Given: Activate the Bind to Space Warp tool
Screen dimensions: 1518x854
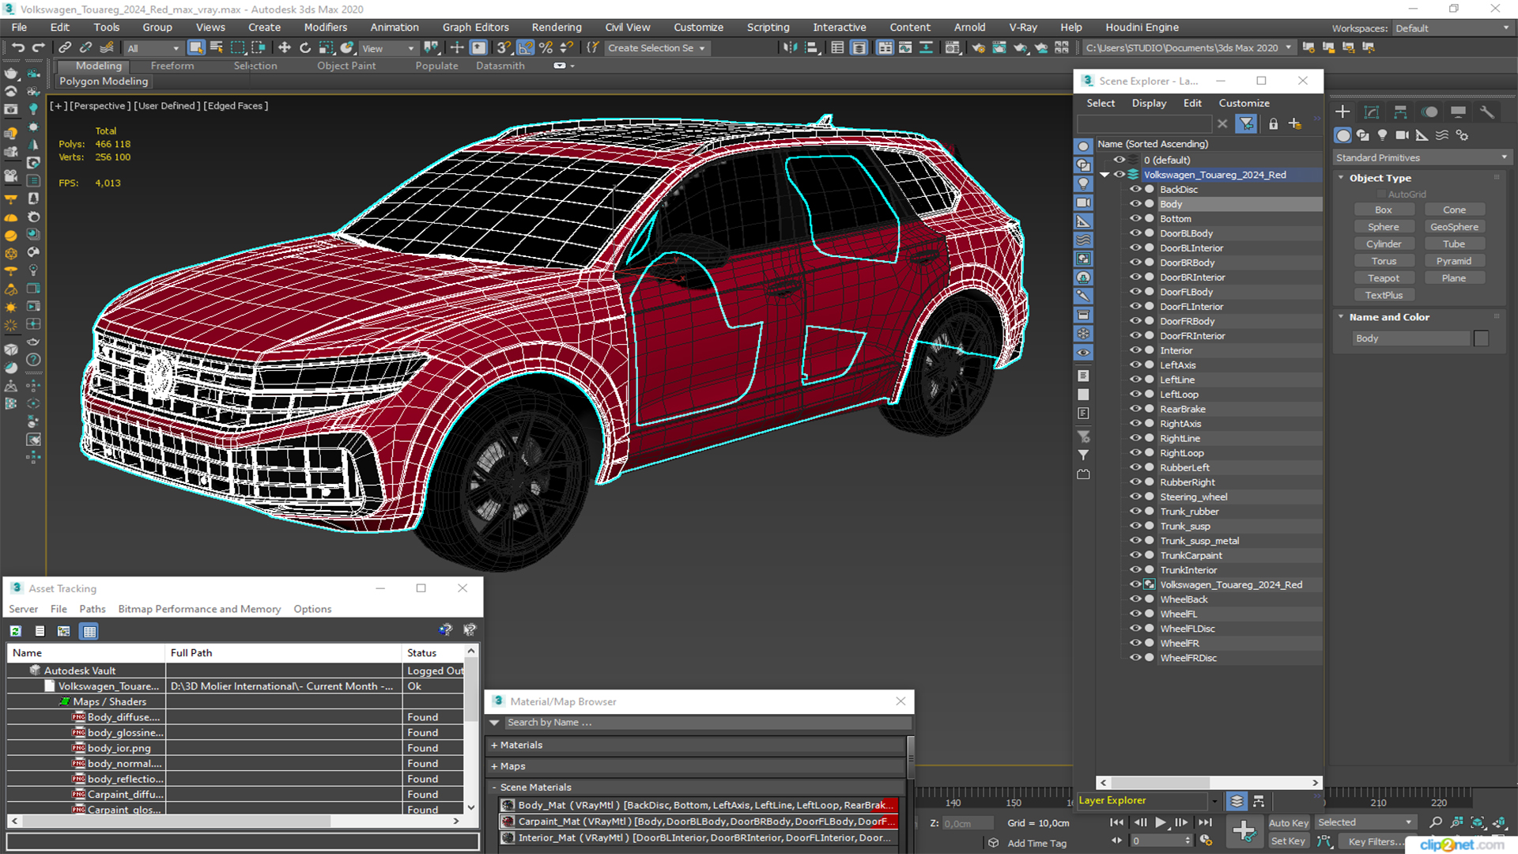Looking at the screenshot, I should [x=107, y=48].
